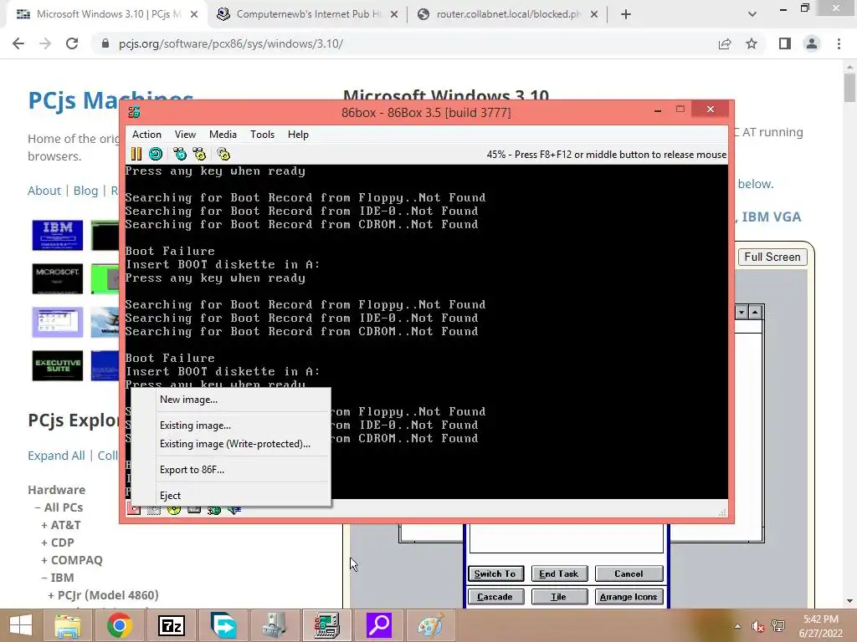
Task: Pause emulation with the 86Box pause icon
Action: [136, 154]
